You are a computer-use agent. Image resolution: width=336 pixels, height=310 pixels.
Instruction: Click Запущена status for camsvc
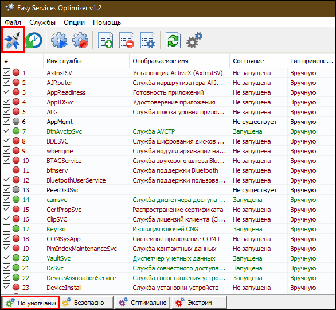tap(248, 200)
